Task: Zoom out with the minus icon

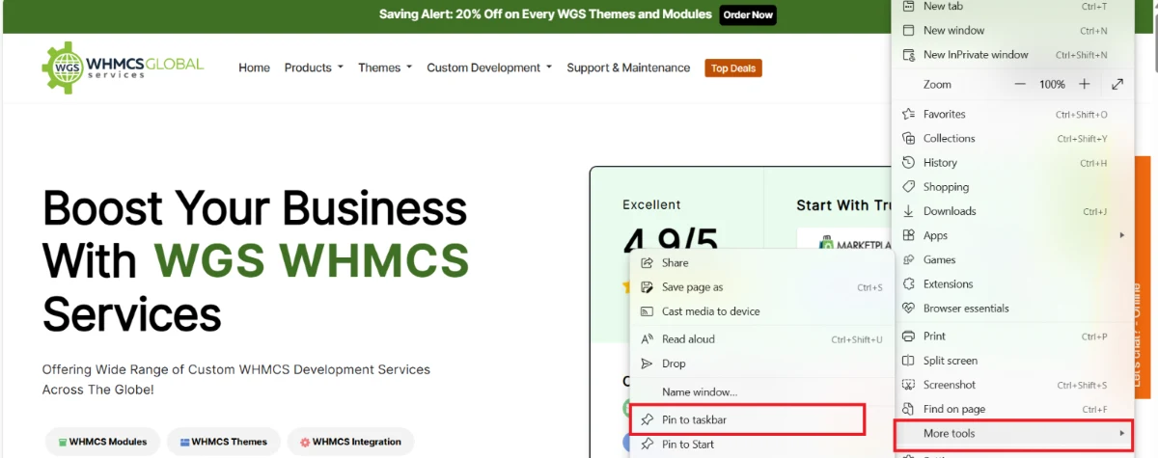Action: (1020, 85)
